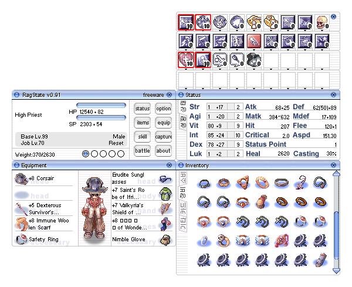The image size is (352, 287).
Task: Click the Reset link
Action: coord(116,143)
